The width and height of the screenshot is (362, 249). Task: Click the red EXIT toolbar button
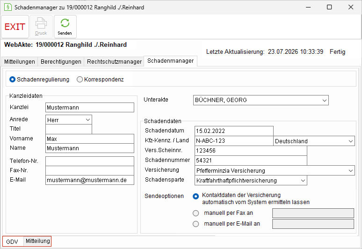(15, 27)
